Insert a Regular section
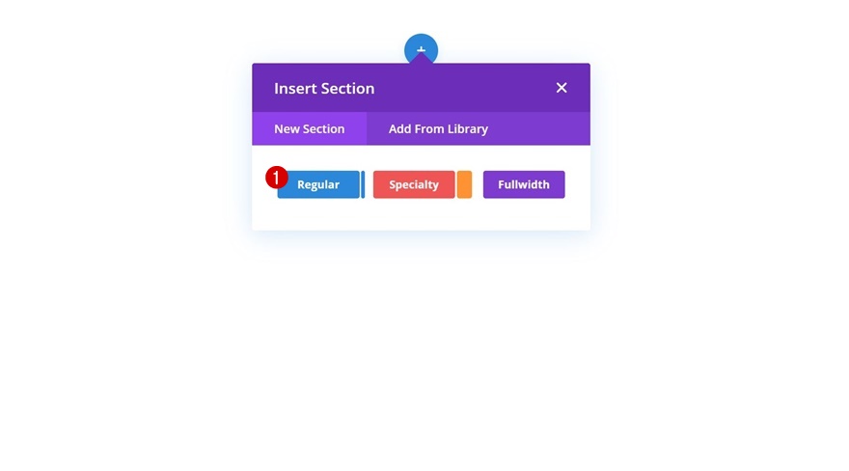The height and width of the screenshot is (471, 849). point(319,184)
